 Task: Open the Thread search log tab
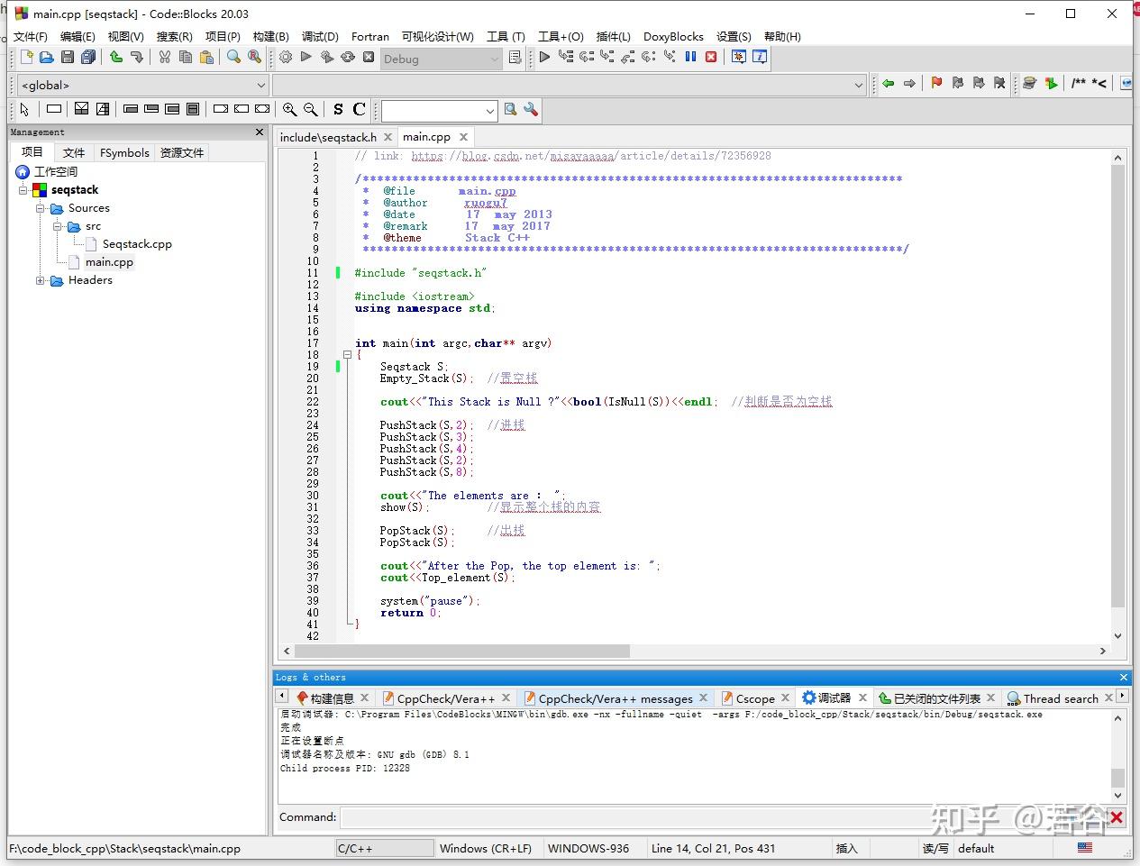(x=1060, y=698)
